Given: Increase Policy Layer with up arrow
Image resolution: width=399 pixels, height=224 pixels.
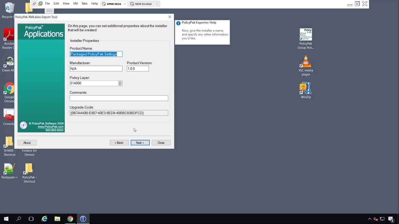Looking at the screenshot, I should pyautogui.click(x=120, y=82).
